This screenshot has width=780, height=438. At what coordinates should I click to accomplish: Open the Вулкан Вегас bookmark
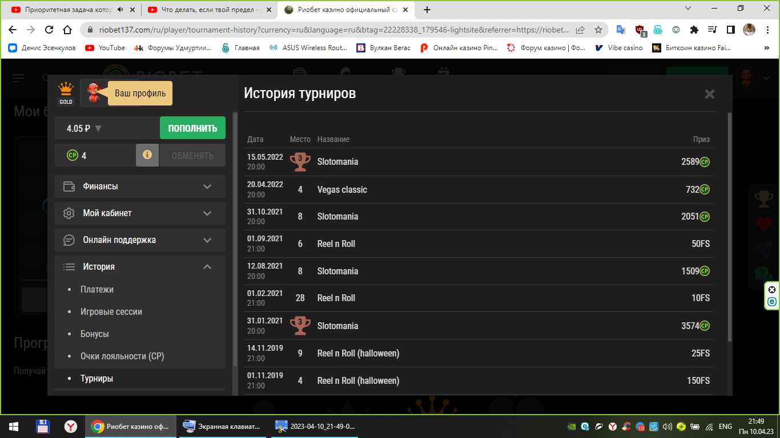pyautogui.click(x=384, y=48)
